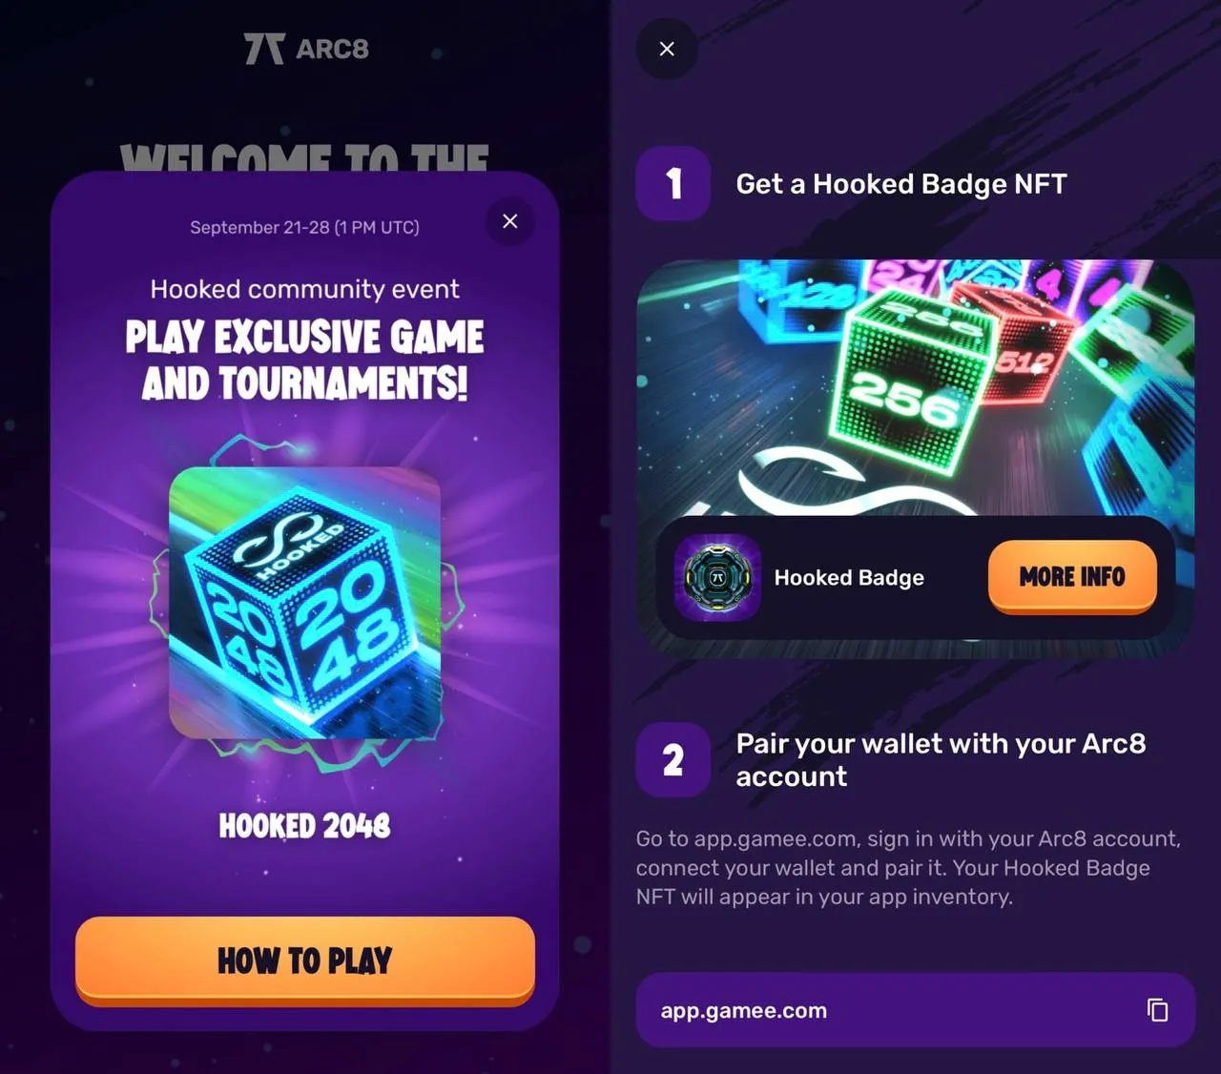Dismiss the how-to-play instructions screen
The image size is (1221, 1074).
(667, 49)
